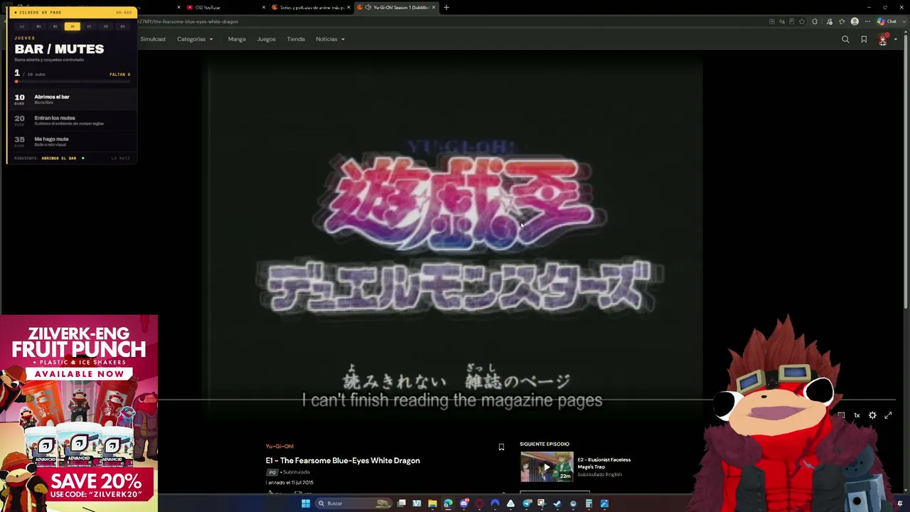Expand the account menu arrow beside avatar
This screenshot has width=910, height=512.
click(894, 39)
